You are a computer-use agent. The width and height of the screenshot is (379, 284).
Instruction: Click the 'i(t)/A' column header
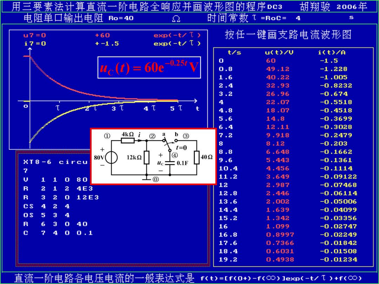coord(332,52)
